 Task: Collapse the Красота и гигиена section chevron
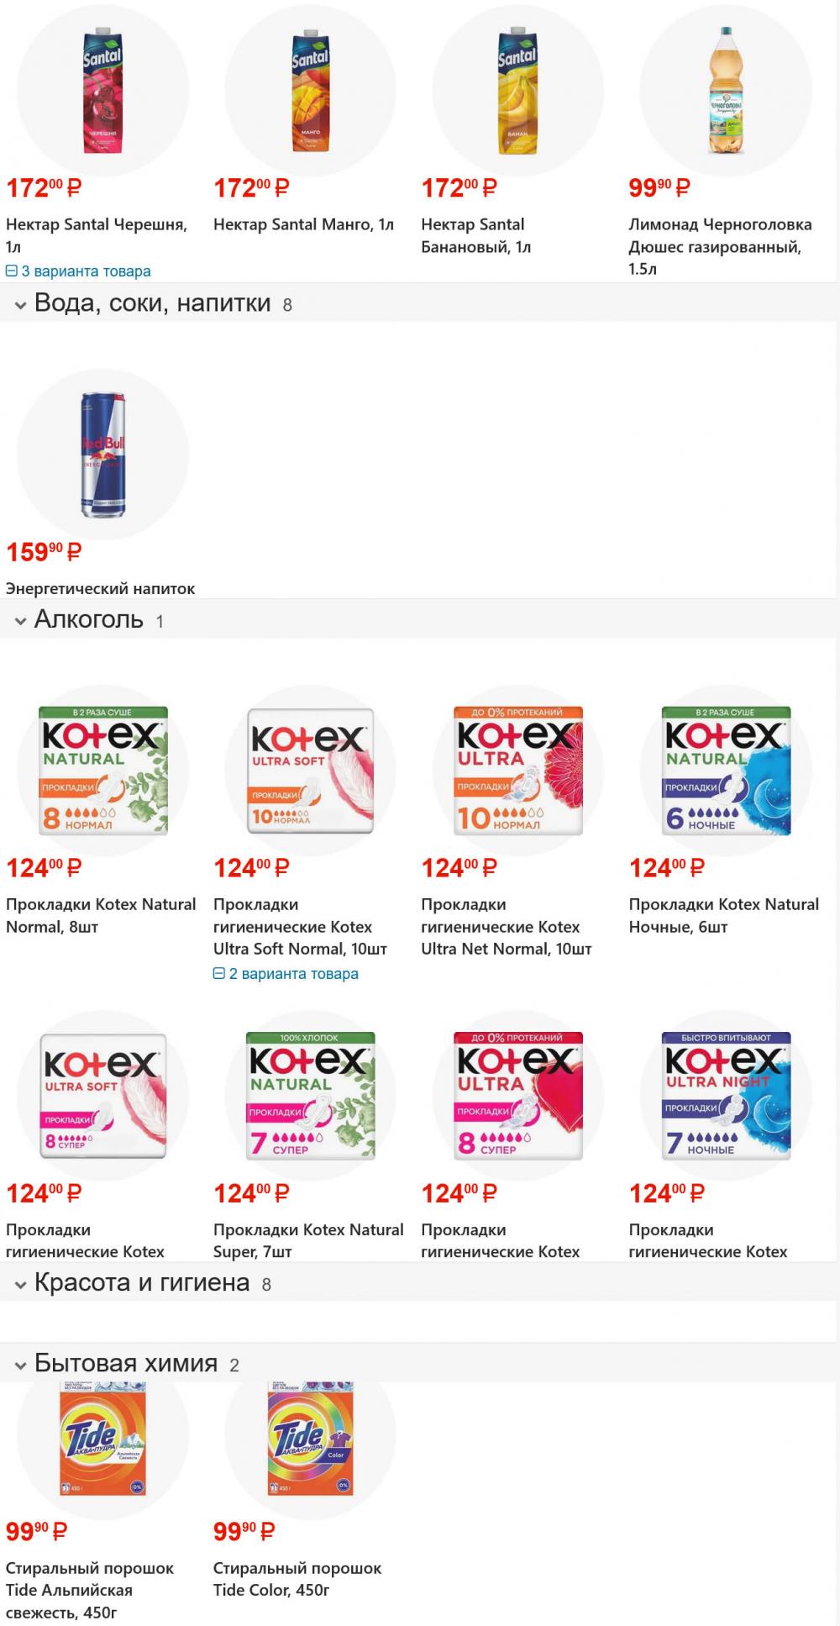click(20, 1285)
